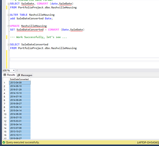159x146 pixels.
Task: Click the 'Query executed successfully.' status text
Action: (22, 142)
